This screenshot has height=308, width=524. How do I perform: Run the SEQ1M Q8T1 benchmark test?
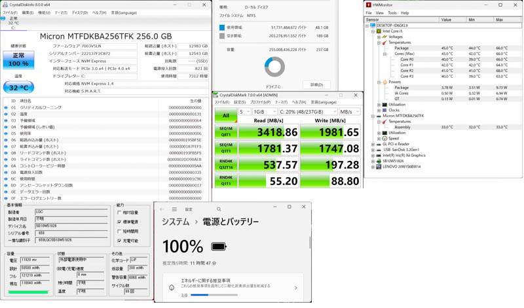[x=225, y=132]
